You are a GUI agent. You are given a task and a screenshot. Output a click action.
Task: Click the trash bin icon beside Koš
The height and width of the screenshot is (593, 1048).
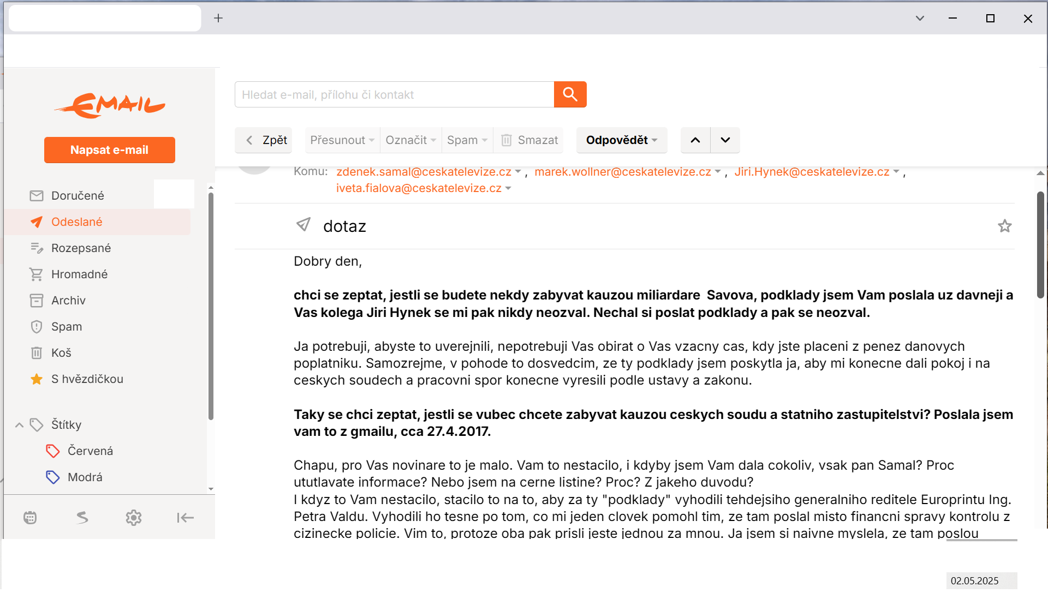(37, 352)
